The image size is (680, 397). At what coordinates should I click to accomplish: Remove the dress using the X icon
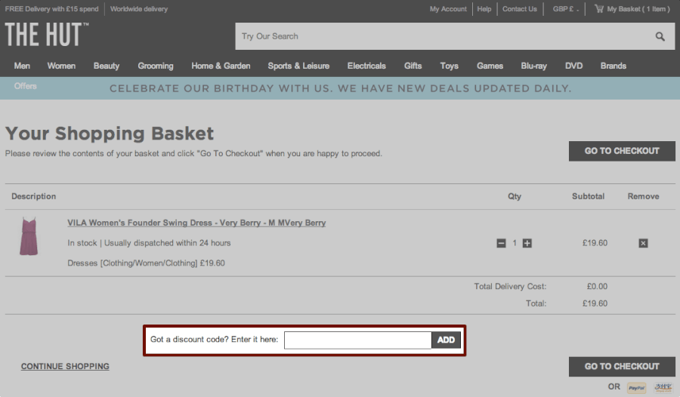643,243
